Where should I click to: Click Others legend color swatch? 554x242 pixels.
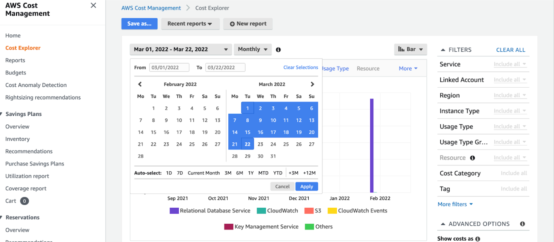coord(309,227)
